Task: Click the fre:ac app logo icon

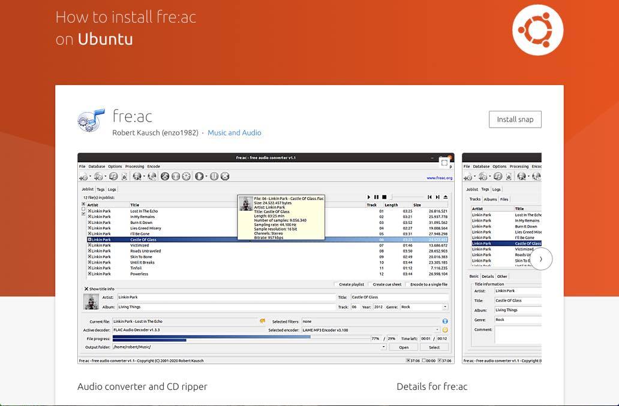Action: (91, 120)
